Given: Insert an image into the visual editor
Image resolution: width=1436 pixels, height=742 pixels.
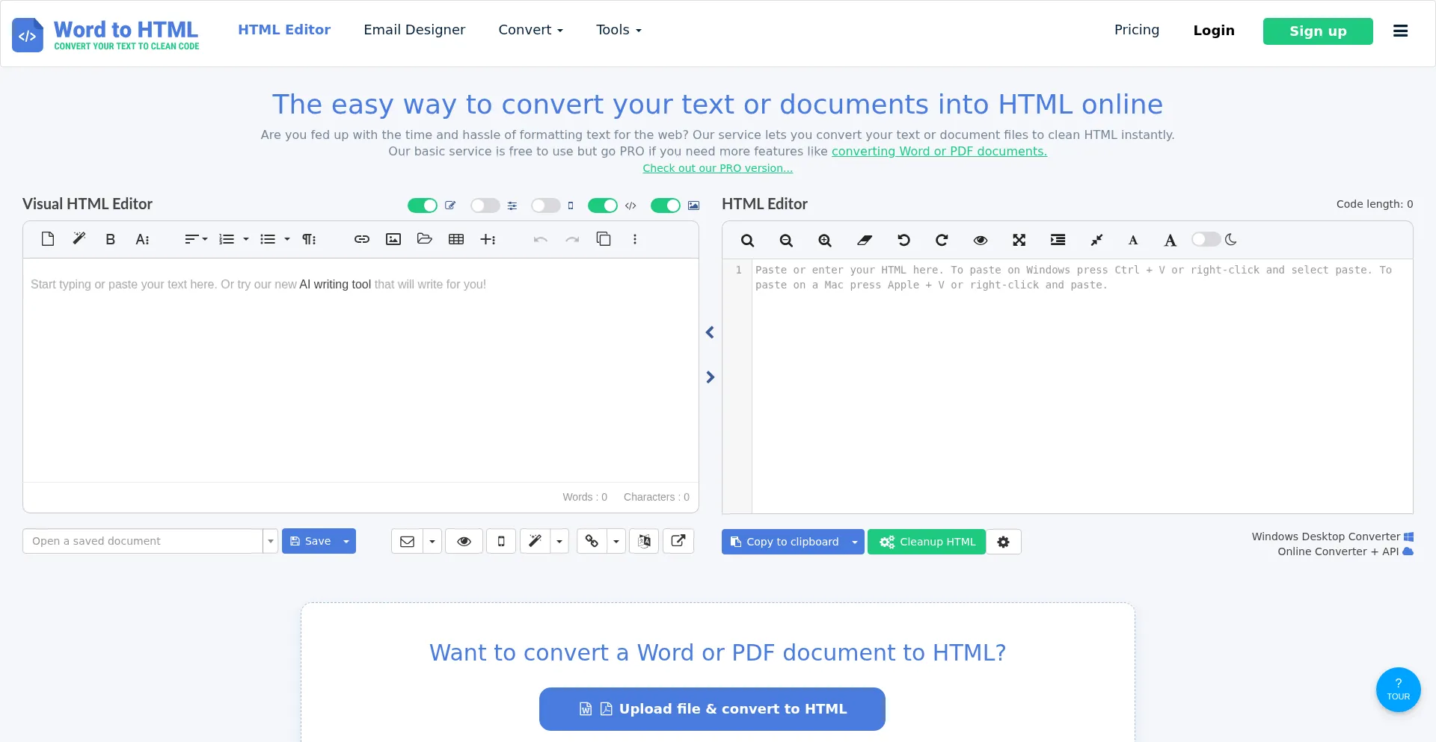Looking at the screenshot, I should pos(393,239).
